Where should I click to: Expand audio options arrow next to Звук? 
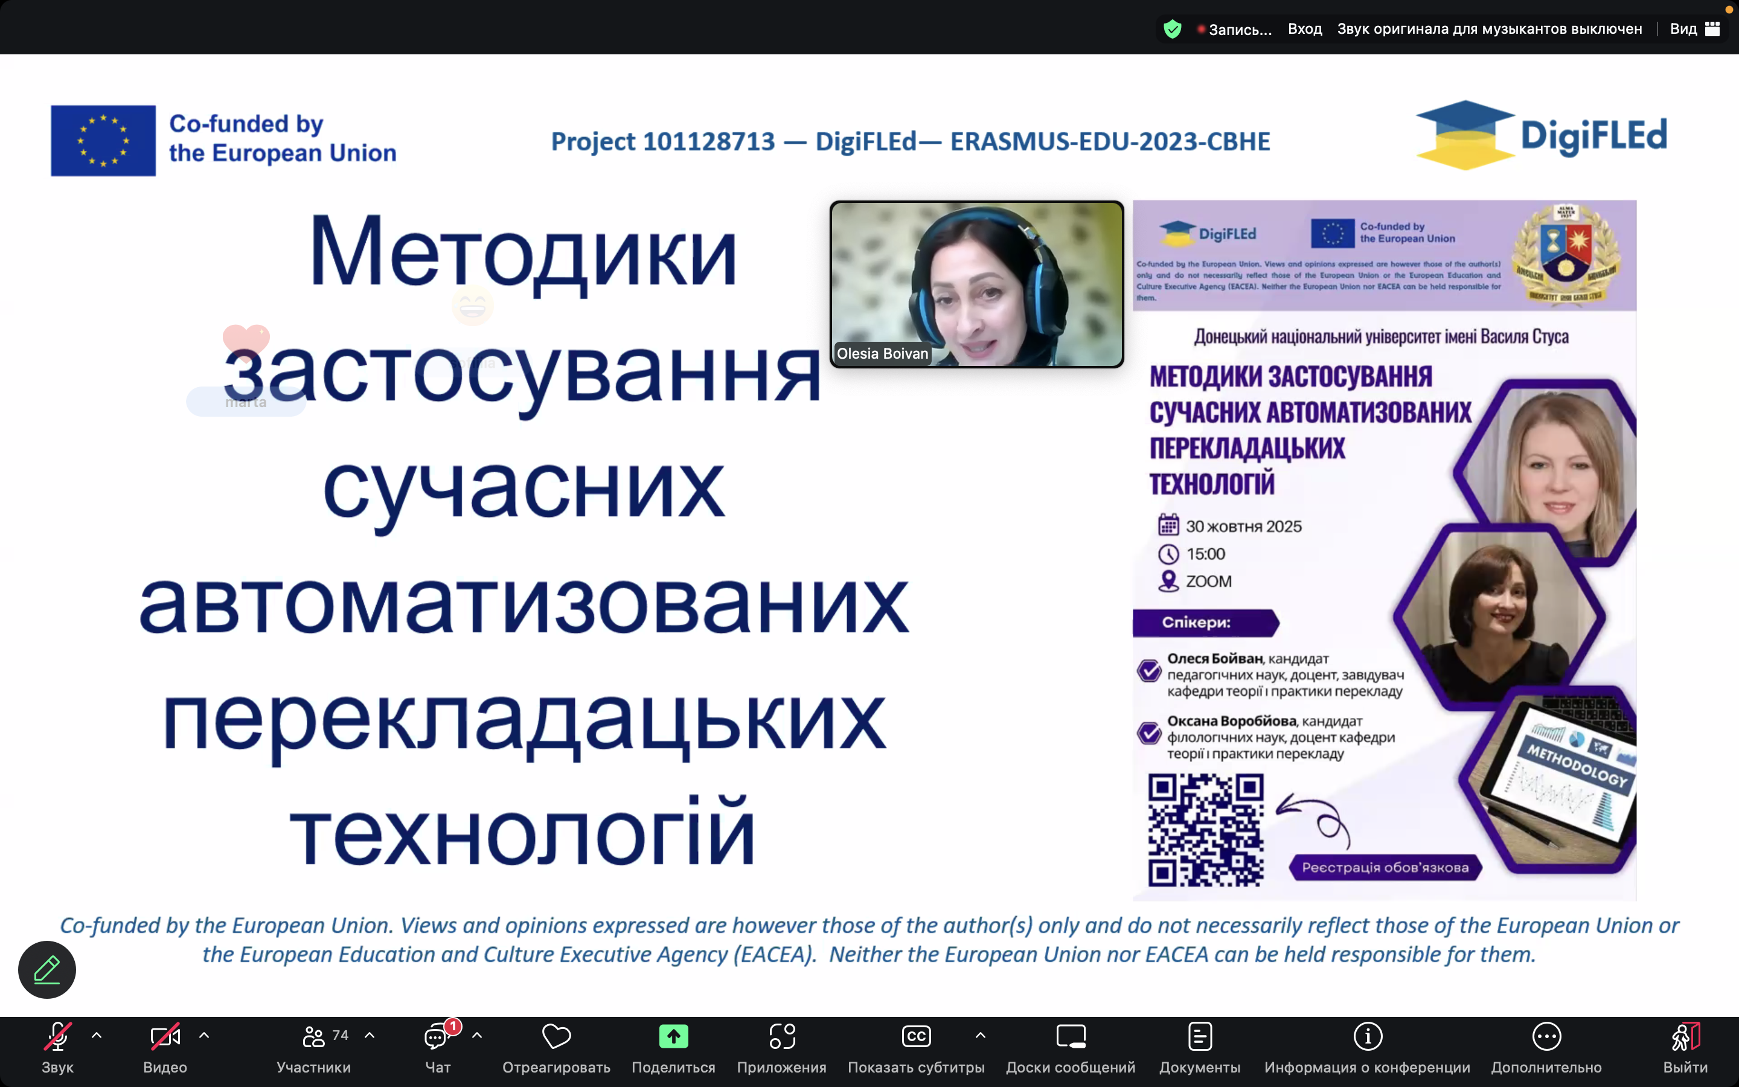pyautogui.click(x=97, y=1035)
